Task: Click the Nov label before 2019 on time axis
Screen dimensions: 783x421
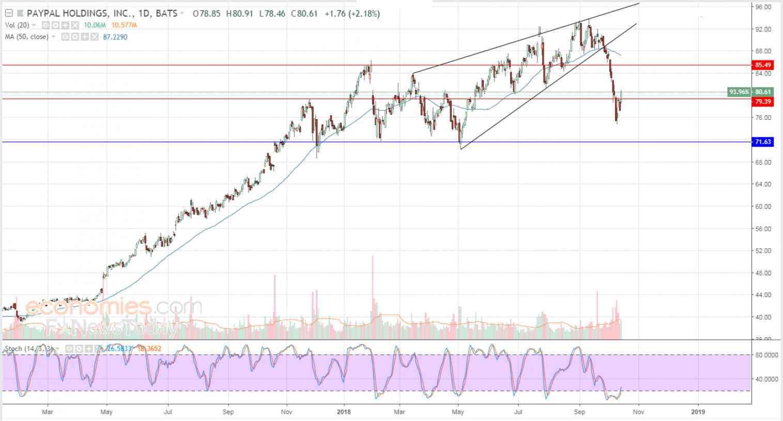Action: click(x=638, y=412)
